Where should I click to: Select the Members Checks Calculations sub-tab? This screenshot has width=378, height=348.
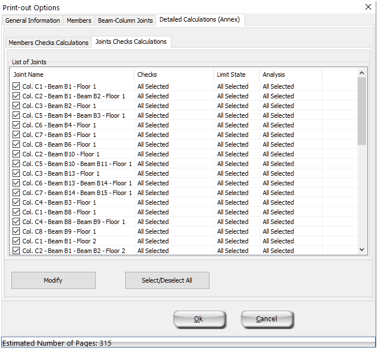click(49, 43)
